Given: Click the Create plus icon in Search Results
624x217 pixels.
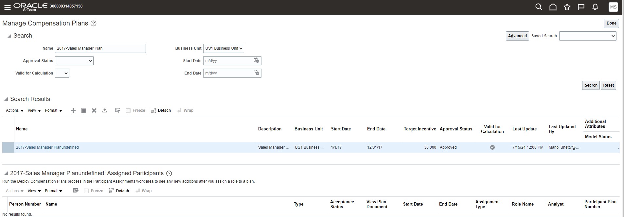Looking at the screenshot, I should 73,110.
